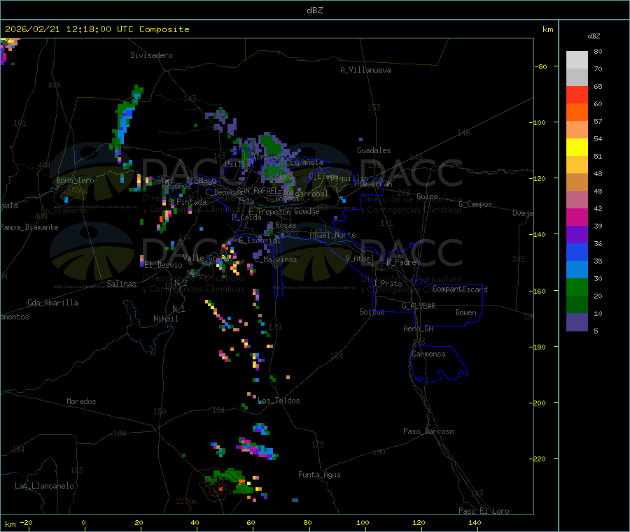Click the 42 dBZ magenta legend swatch
Viewport: 630px width, 532px height.
coord(577,217)
